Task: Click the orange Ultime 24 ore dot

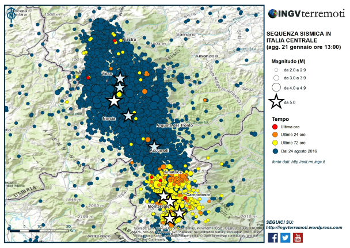Action: 275,135
